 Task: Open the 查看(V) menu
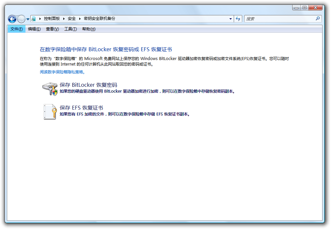pos(52,29)
